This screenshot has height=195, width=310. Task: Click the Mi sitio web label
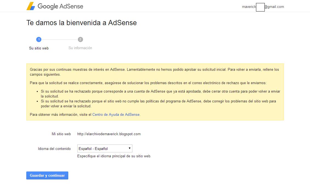[x=61, y=134]
